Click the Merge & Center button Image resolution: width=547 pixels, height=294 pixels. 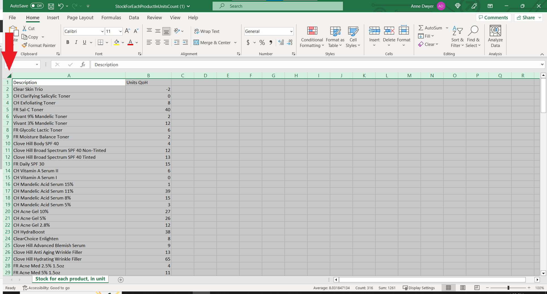coord(212,43)
